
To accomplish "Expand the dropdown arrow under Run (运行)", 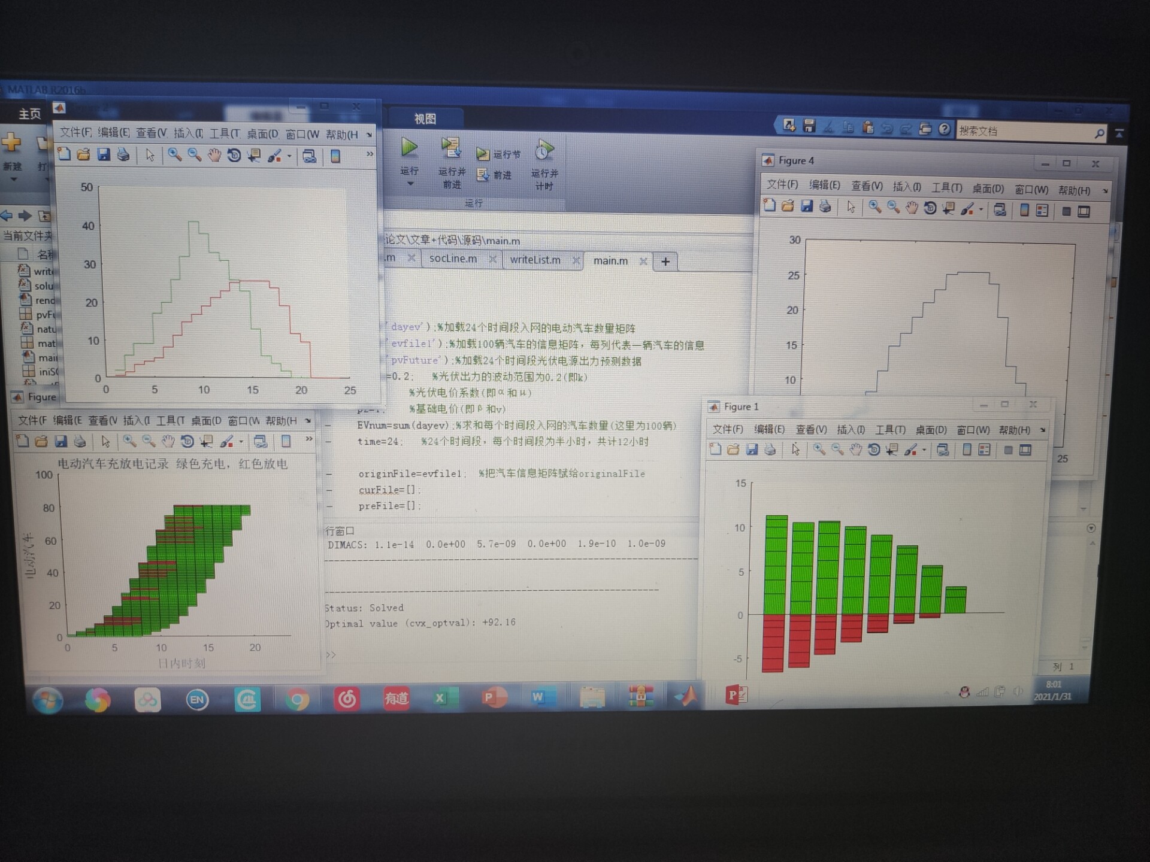I will tap(410, 184).
